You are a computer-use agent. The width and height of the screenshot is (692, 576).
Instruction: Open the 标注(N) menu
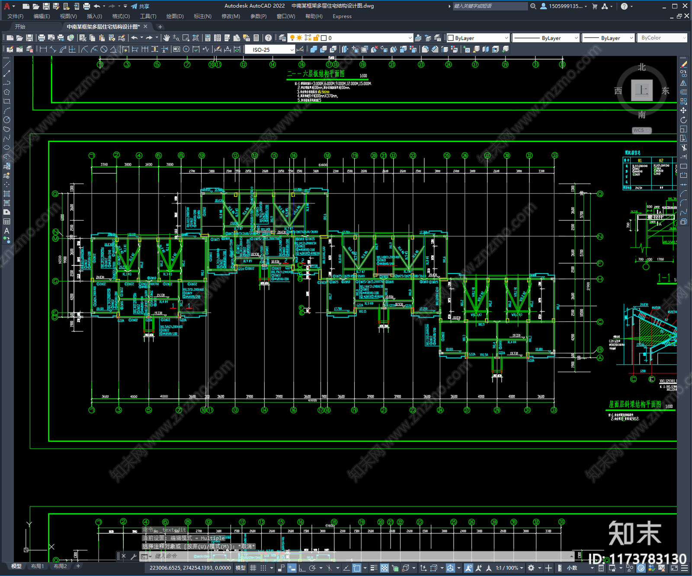pyautogui.click(x=202, y=16)
